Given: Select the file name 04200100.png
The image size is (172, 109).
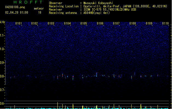Looking at the screenshot, I should 15,7.
